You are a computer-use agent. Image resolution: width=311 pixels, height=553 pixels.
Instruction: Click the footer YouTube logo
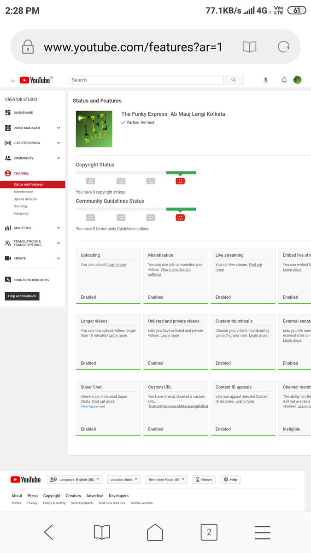click(x=26, y=480)
